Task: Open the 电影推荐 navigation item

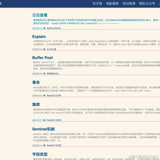Action: [x=112, y=3]
